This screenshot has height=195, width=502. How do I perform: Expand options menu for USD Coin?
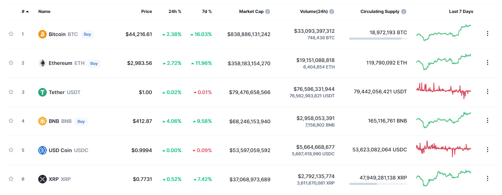click(488, 150)
